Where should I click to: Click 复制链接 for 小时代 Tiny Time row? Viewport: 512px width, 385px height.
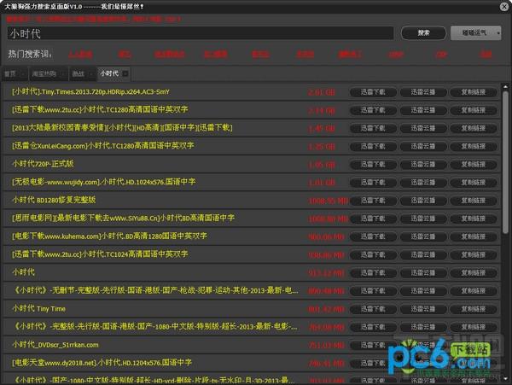coord(474,309)
